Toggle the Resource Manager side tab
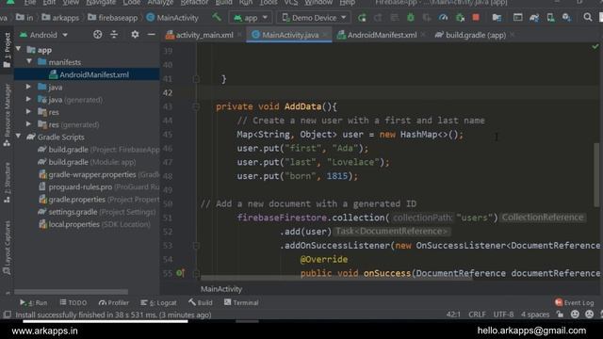 click(7, 115)
